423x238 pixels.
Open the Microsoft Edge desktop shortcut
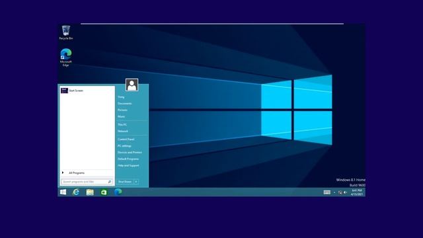[x=66, y=58]
